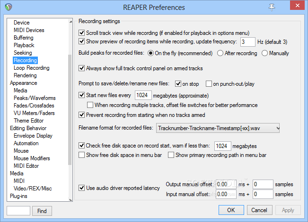The height and width of the screenshot is (222, 308).
Task: Click the Output manual offset ms field
Action: (226, 184)
